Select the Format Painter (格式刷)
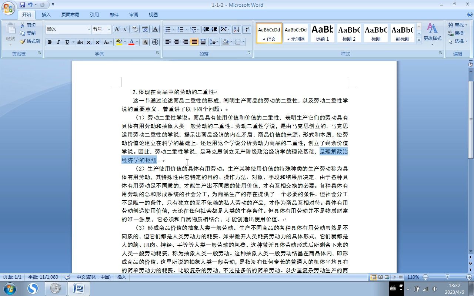474x296 pixels. (30, 41)
